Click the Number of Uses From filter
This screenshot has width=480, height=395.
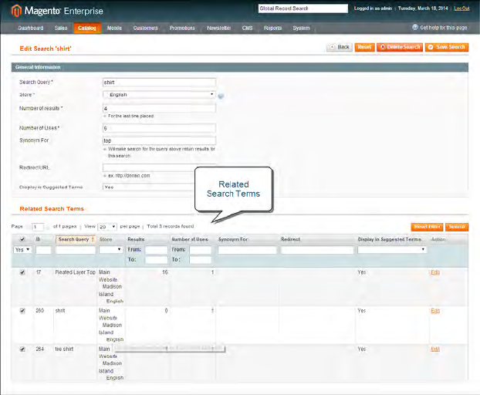click(x=200, y=250)
